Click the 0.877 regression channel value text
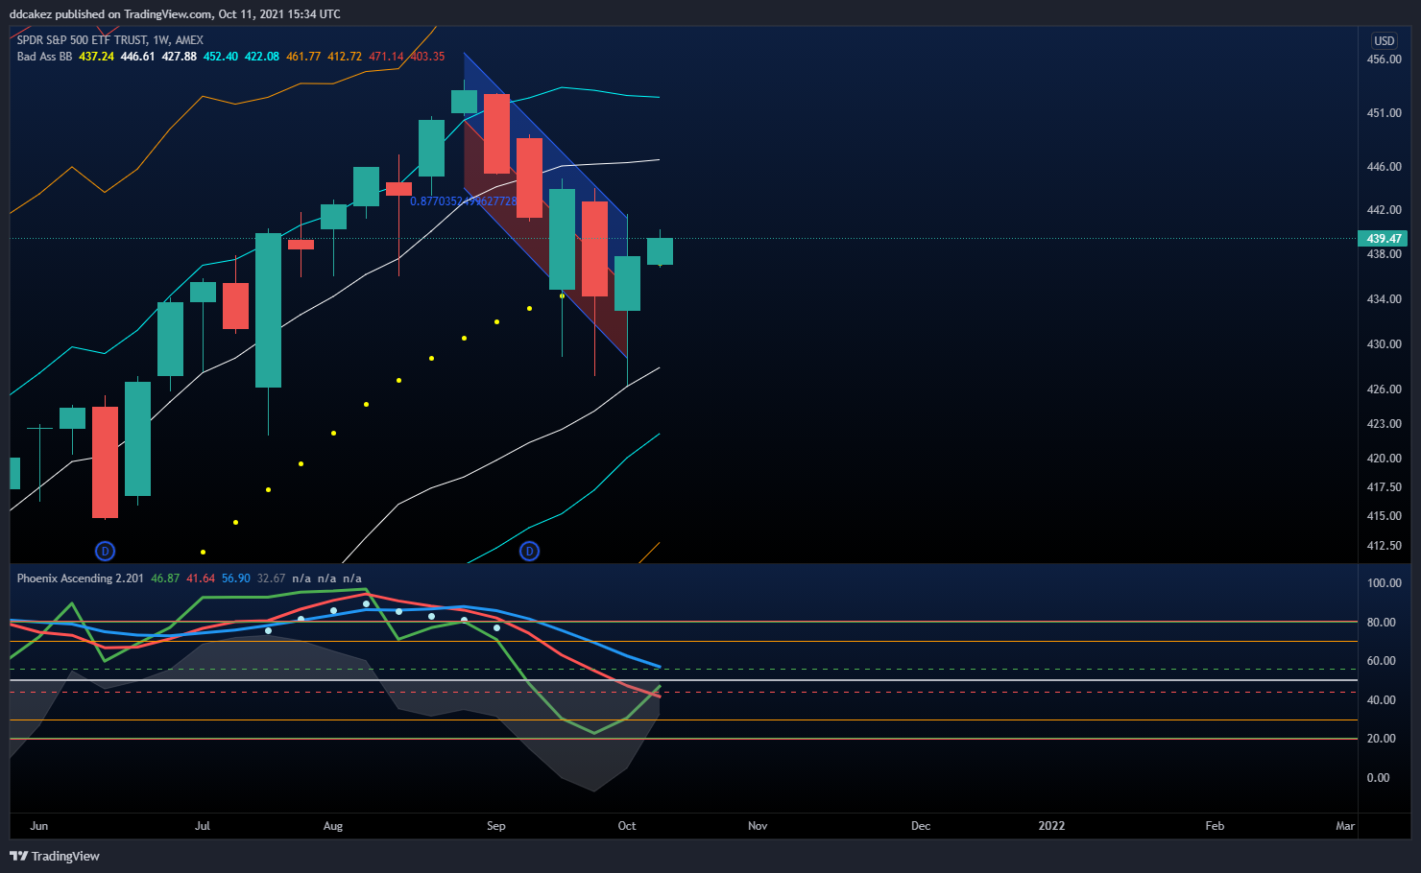1421x873 pixels. point(464,201)
